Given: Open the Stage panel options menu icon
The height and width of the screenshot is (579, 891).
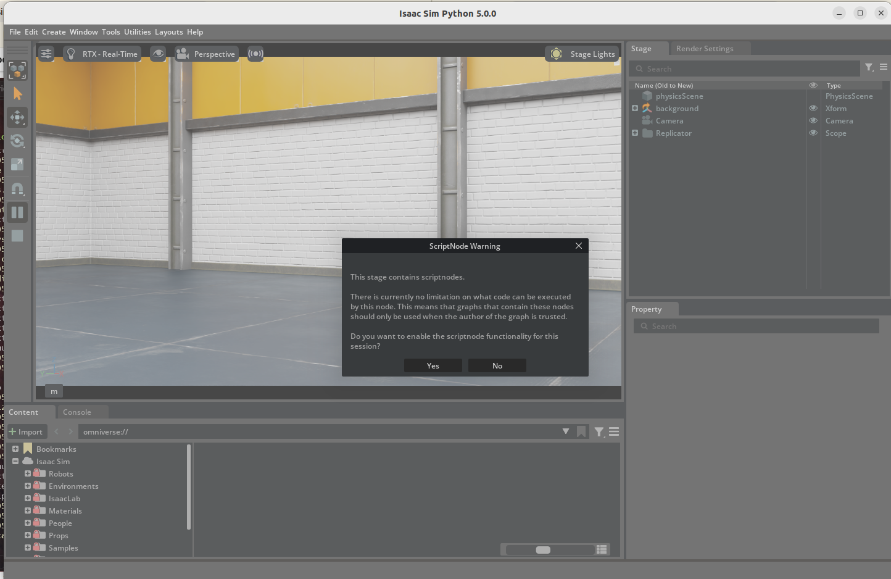Looking at the screenshot, I should click(884, 67).
